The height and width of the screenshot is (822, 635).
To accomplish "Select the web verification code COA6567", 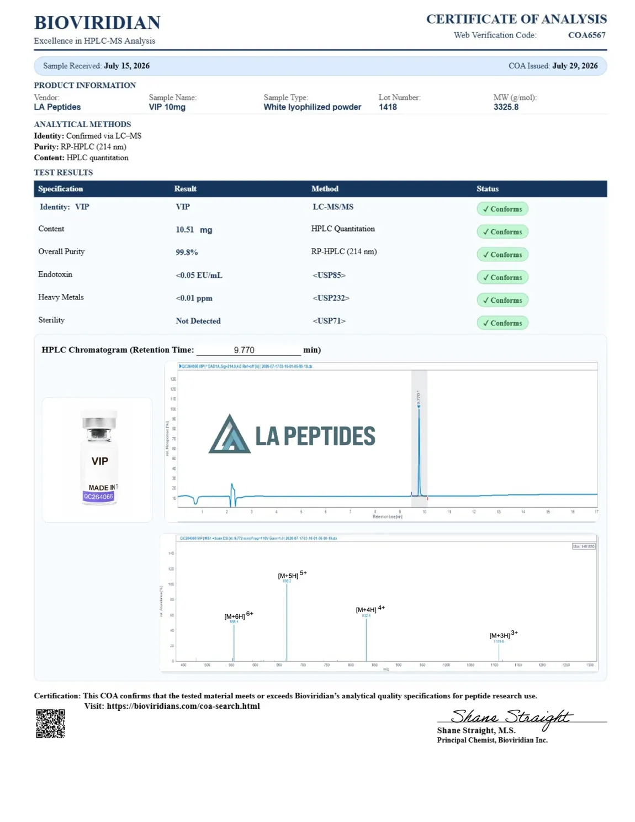I will click(586, 35).
